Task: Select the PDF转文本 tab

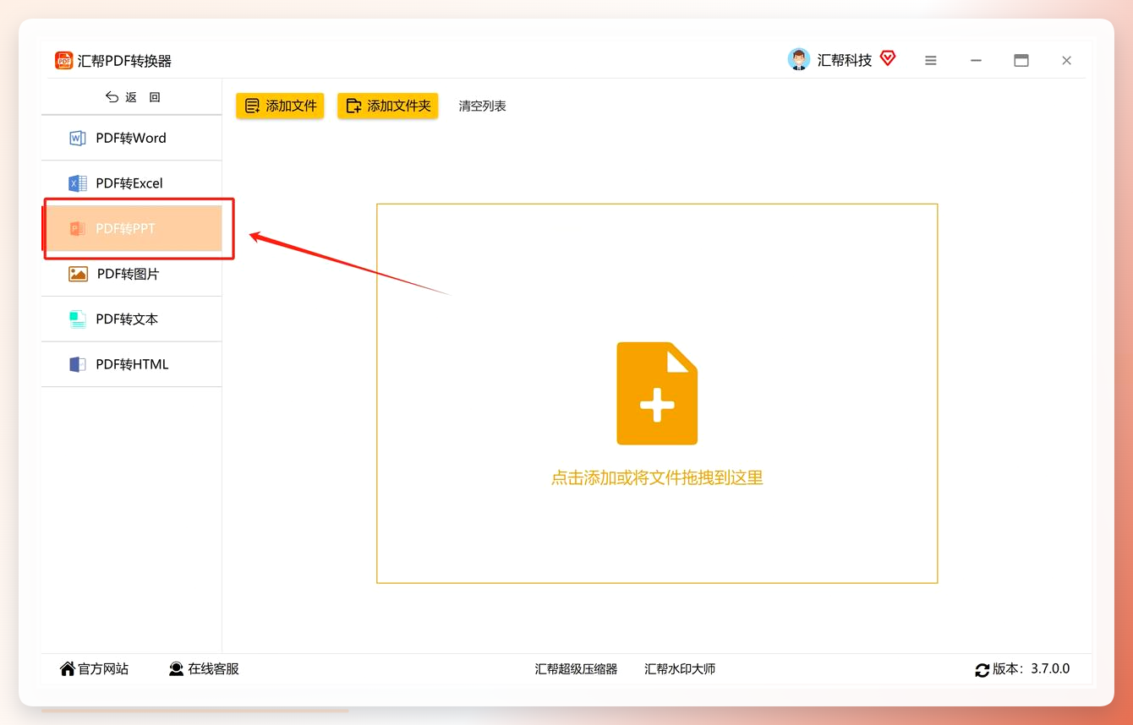Action: coord(132,319)
